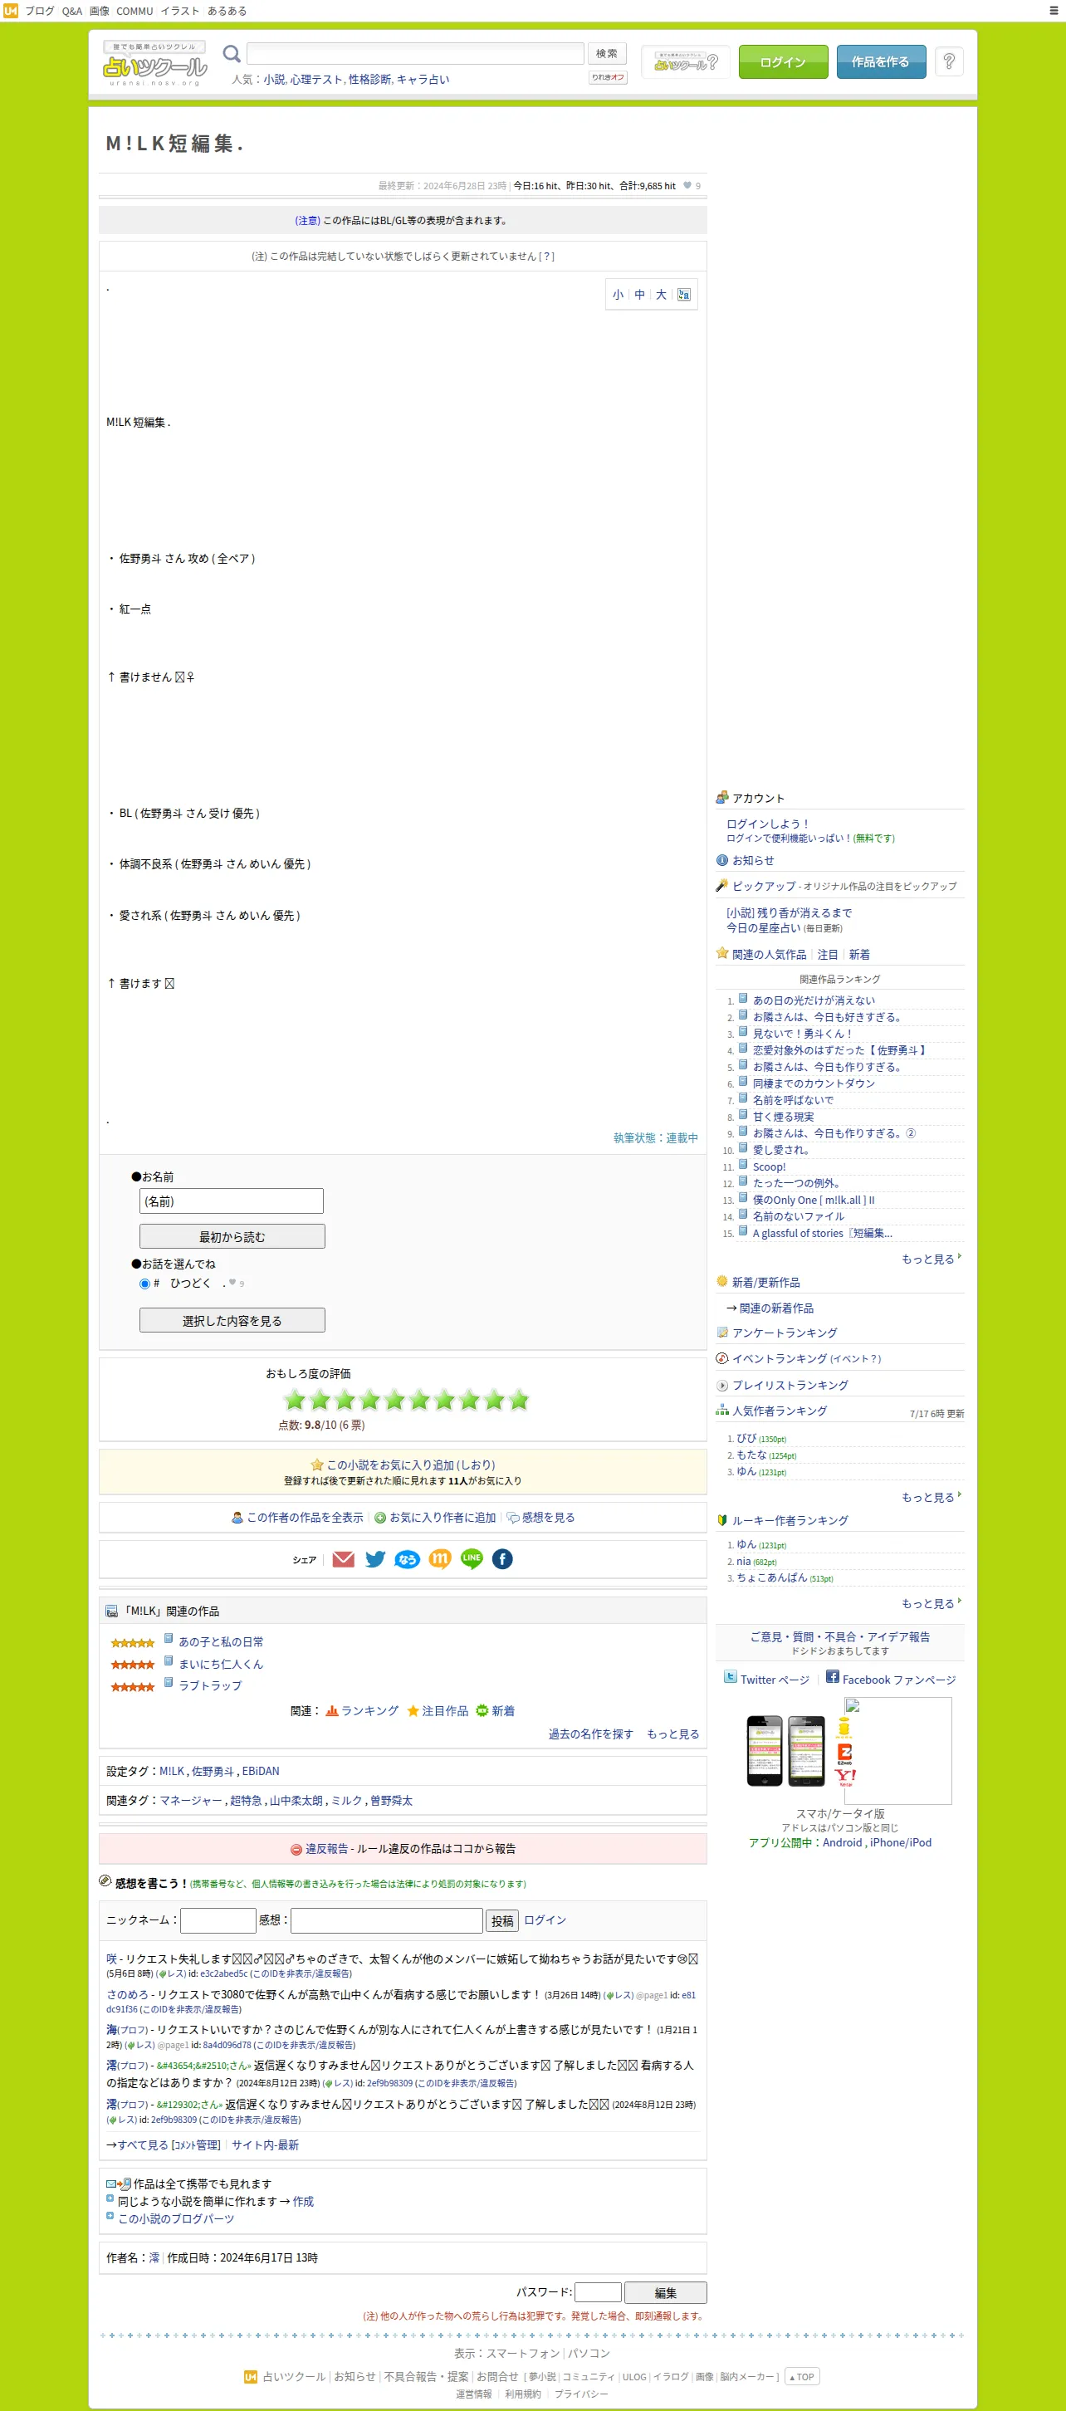The width and height of the screenshot is (1066, 2411).
Task: Share via the Facebook round icon
Action: 502,1558
